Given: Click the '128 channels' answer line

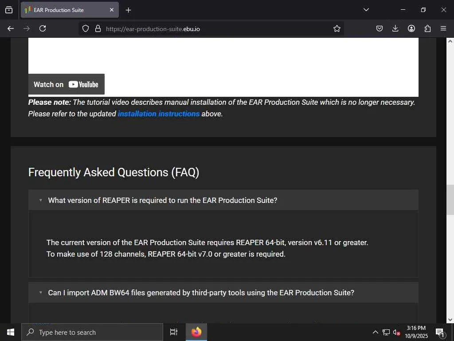Looking at the screenshot, I should [x=166, y=254].
